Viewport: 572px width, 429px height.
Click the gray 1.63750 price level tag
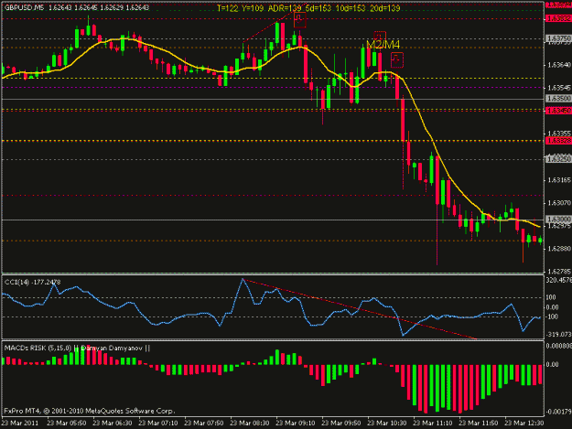click(x=558, y=38)
